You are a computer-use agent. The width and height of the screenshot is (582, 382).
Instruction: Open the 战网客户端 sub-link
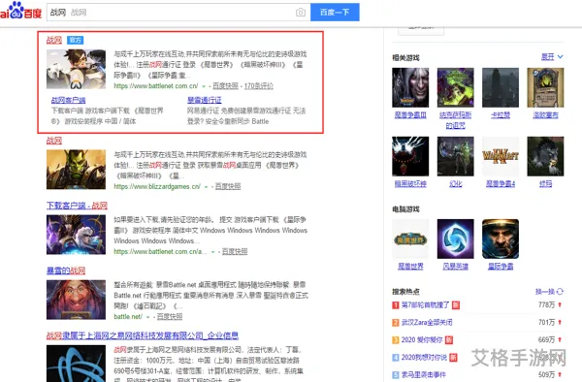coord(68,100)
